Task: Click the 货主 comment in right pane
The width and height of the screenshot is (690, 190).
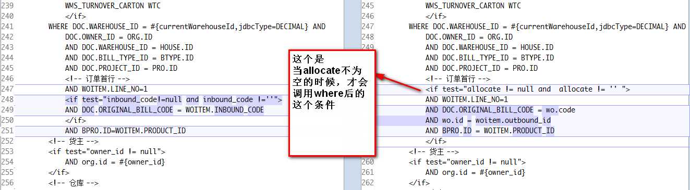Action: (x=434, y=151)
